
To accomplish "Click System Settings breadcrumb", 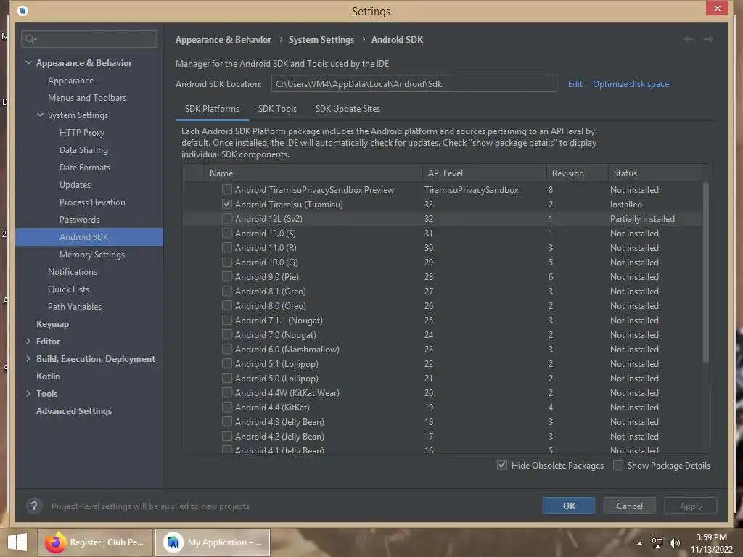I will coord(321,40).
